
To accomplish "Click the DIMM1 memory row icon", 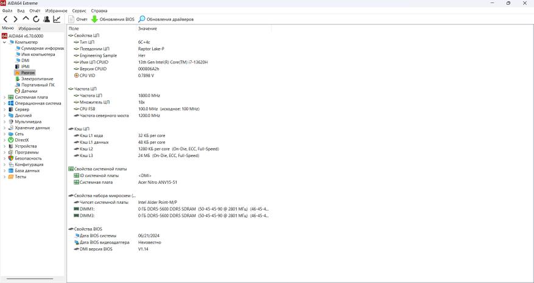I will point(76,209).
